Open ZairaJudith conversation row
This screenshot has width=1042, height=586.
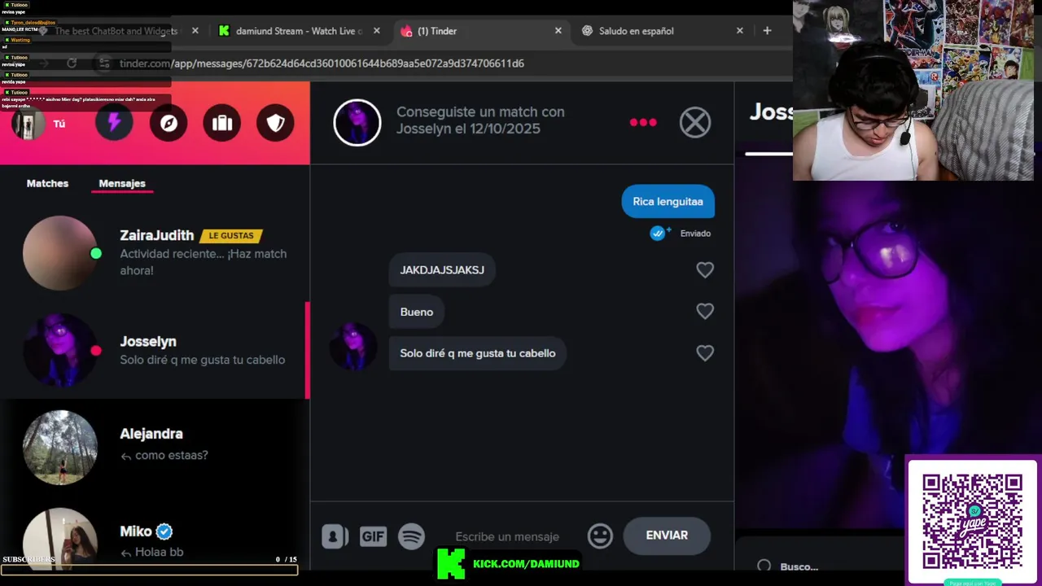pyautogui.click(x=155, y=253)
